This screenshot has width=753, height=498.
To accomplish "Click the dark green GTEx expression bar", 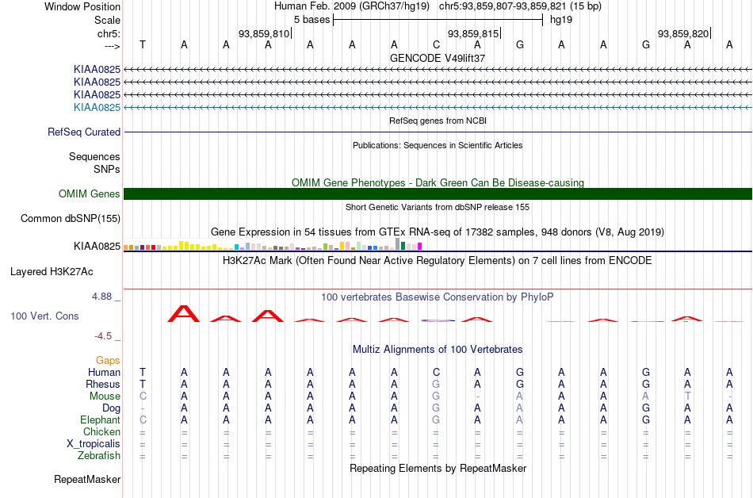I will (x=403, y=246).
